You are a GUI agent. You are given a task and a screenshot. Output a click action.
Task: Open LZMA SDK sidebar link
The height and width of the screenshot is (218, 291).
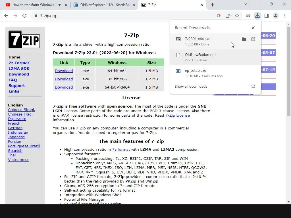19,69
